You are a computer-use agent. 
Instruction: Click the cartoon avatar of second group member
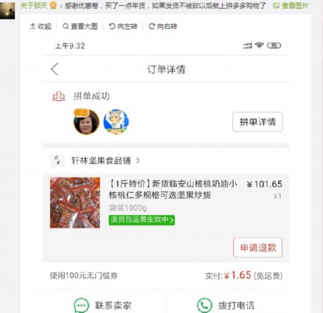click(x=116, y=122)
